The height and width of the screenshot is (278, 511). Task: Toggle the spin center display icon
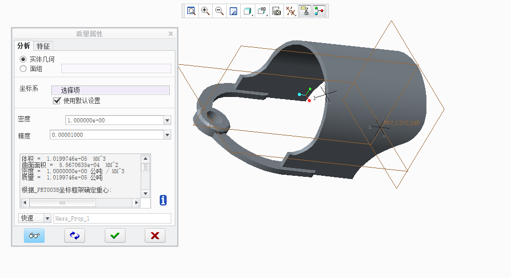pyautogui.click(x=319, y=11)
